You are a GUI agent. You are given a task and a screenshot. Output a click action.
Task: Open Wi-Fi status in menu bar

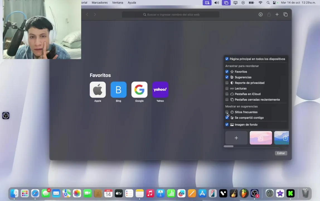coord(260,3)
